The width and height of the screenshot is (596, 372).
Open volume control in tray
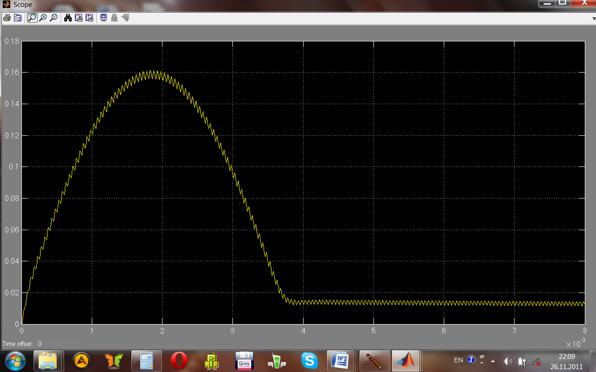click(x=508, y=361)
